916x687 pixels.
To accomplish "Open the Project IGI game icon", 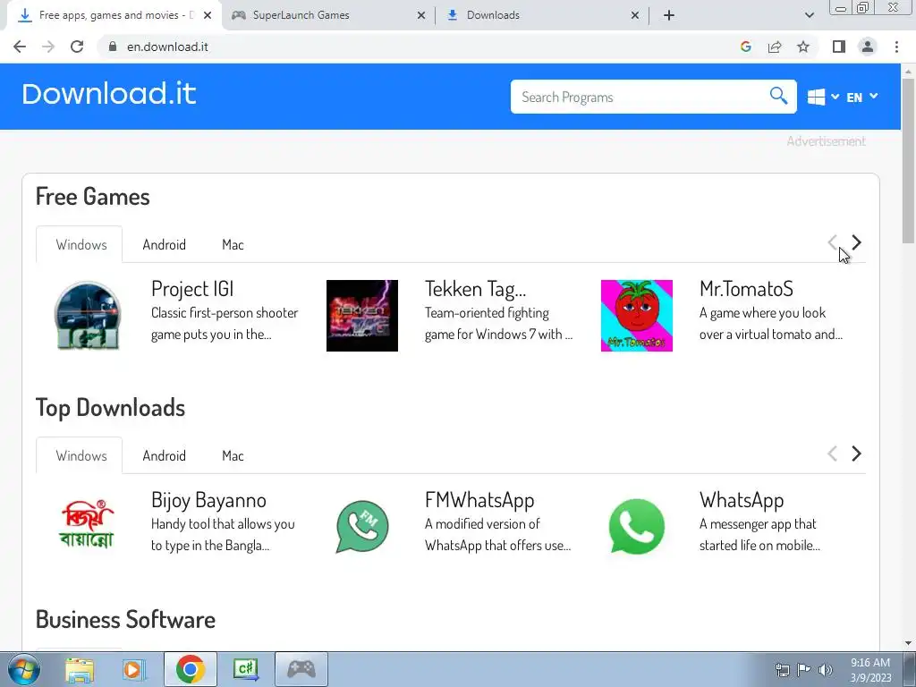I will [x=87, y=316].
